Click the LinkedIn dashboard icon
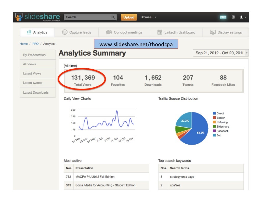Image resolution: width=261 pixels, height=202 pixels. (x=160, y=32)
